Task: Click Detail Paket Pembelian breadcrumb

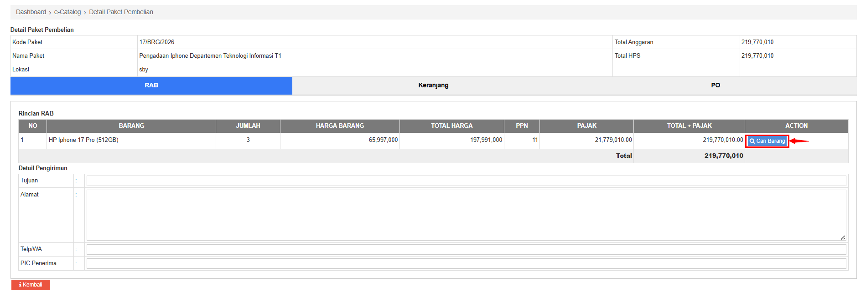Action: click(121, 12)
